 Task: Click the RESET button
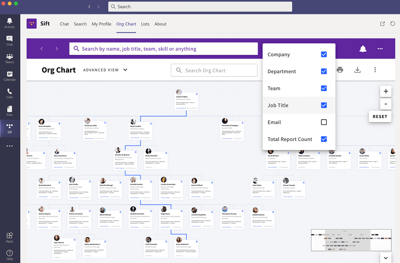pyautogui.click(x=380, y=117)
